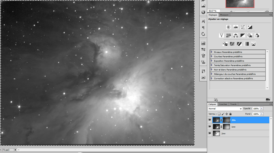Image resolution: width=274 pixels, height=153 pixels.
Task: Open the Normal blend mode dropdown
Action: pos(225,109)
